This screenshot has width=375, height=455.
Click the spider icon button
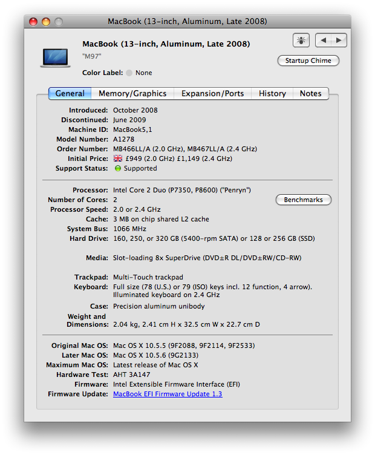(x=301, y=40)
